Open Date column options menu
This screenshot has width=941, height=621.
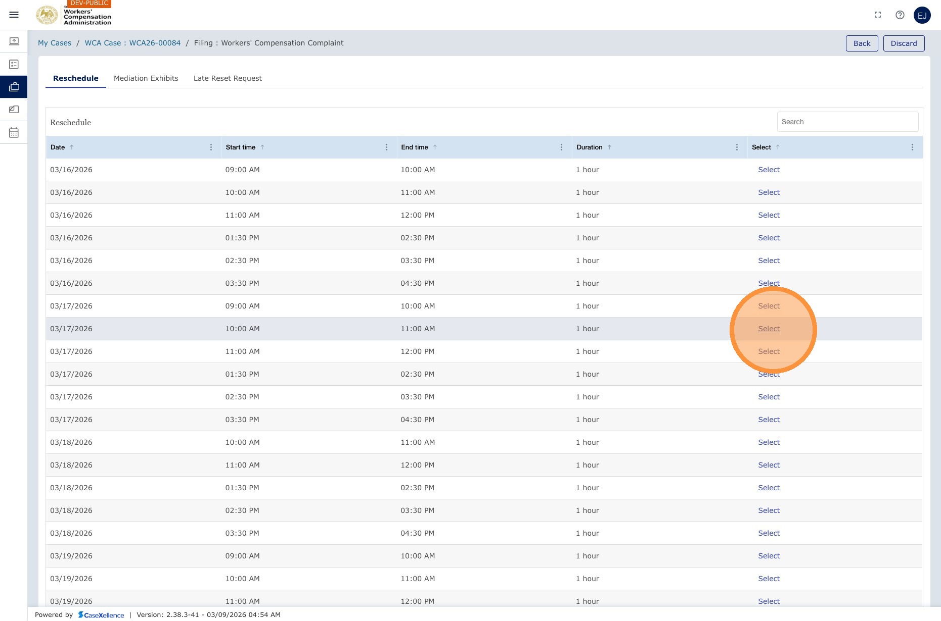click(x=211, y=147)
